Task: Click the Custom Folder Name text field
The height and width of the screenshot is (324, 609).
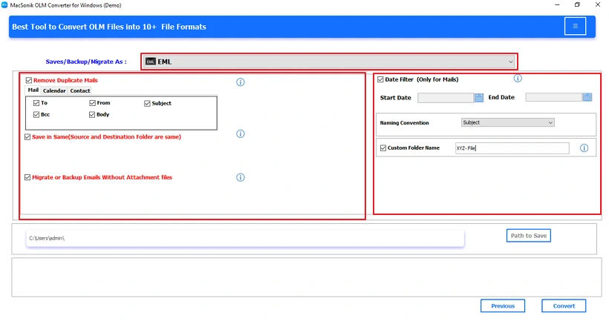Action: tap(511, 148)
